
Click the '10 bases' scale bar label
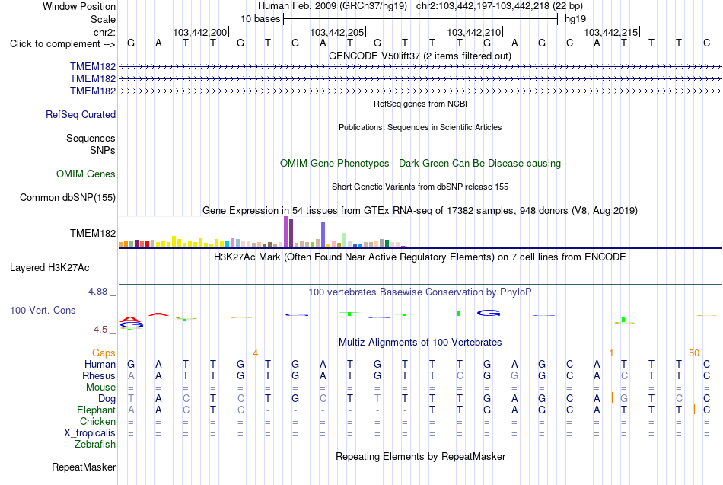pos(260,19)
